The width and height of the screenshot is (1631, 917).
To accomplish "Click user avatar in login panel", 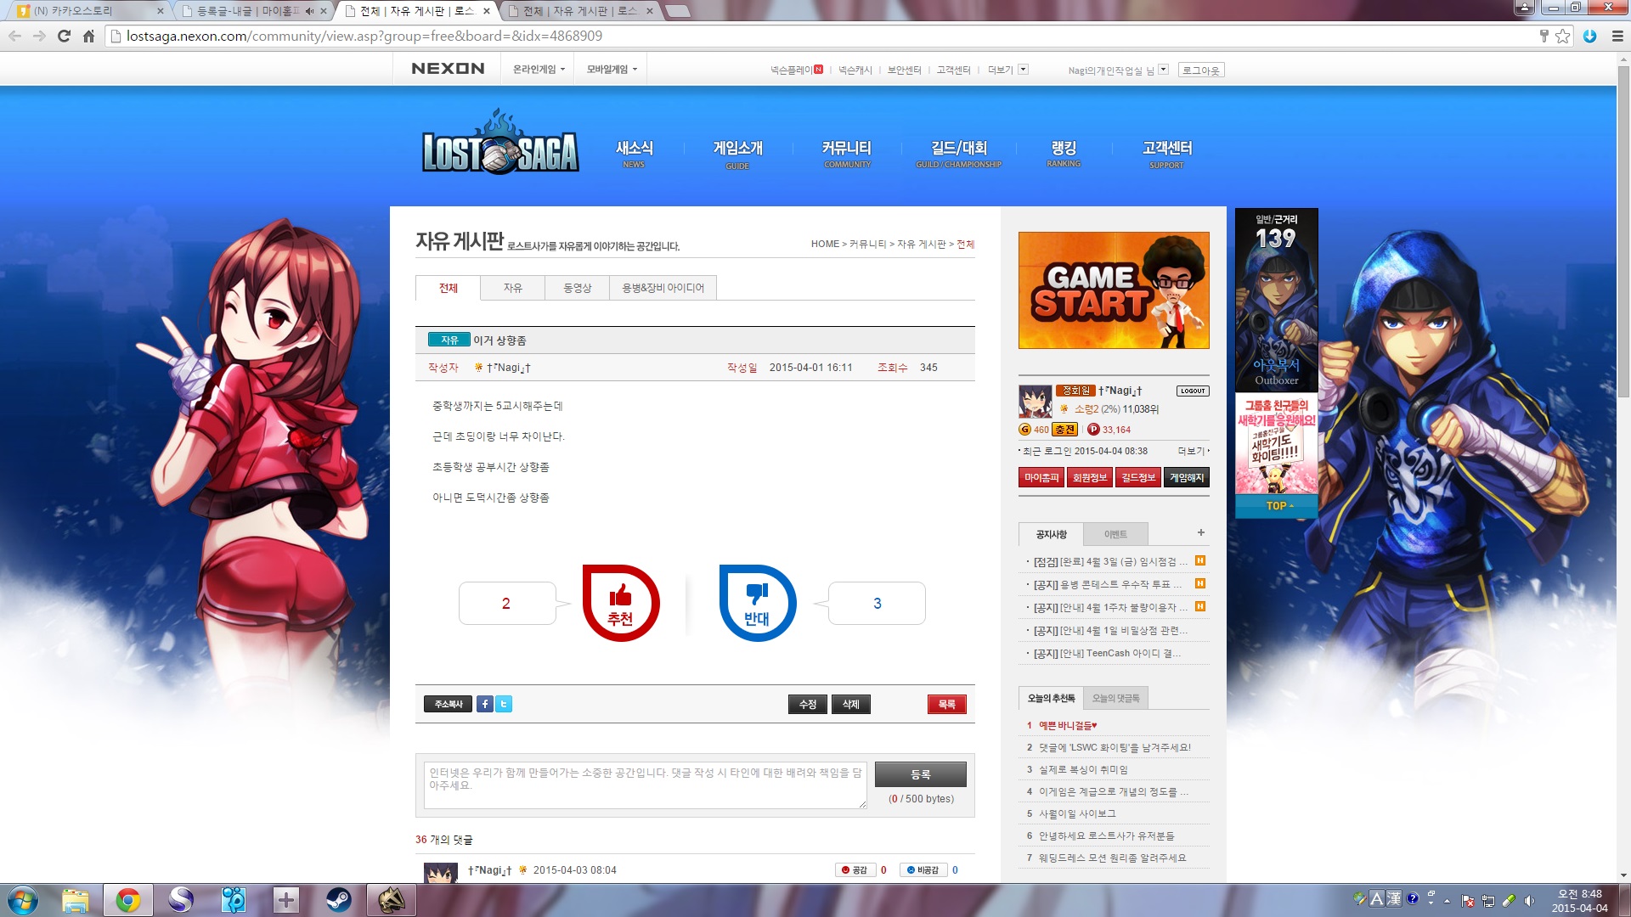I will (1036, 401).
